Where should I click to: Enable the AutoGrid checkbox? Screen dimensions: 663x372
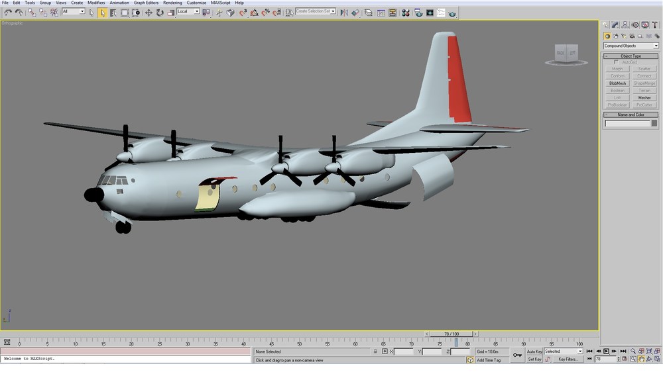pyautogui.click(x=616, y=62)
